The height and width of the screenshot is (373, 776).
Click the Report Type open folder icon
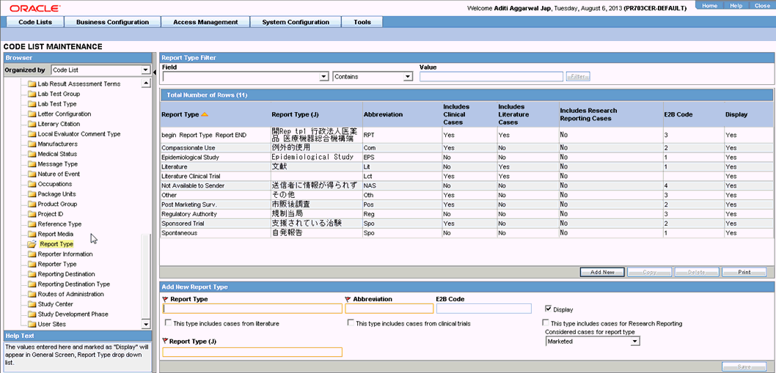pos(32,244)
